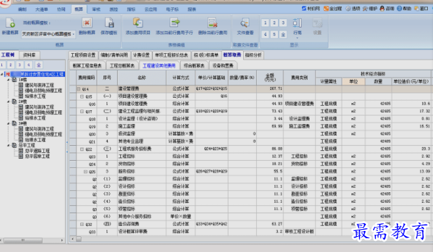Click the 添加当前行费用子行 icon
The width and height of the screenshot is (433, 252).
click(175, 22)
